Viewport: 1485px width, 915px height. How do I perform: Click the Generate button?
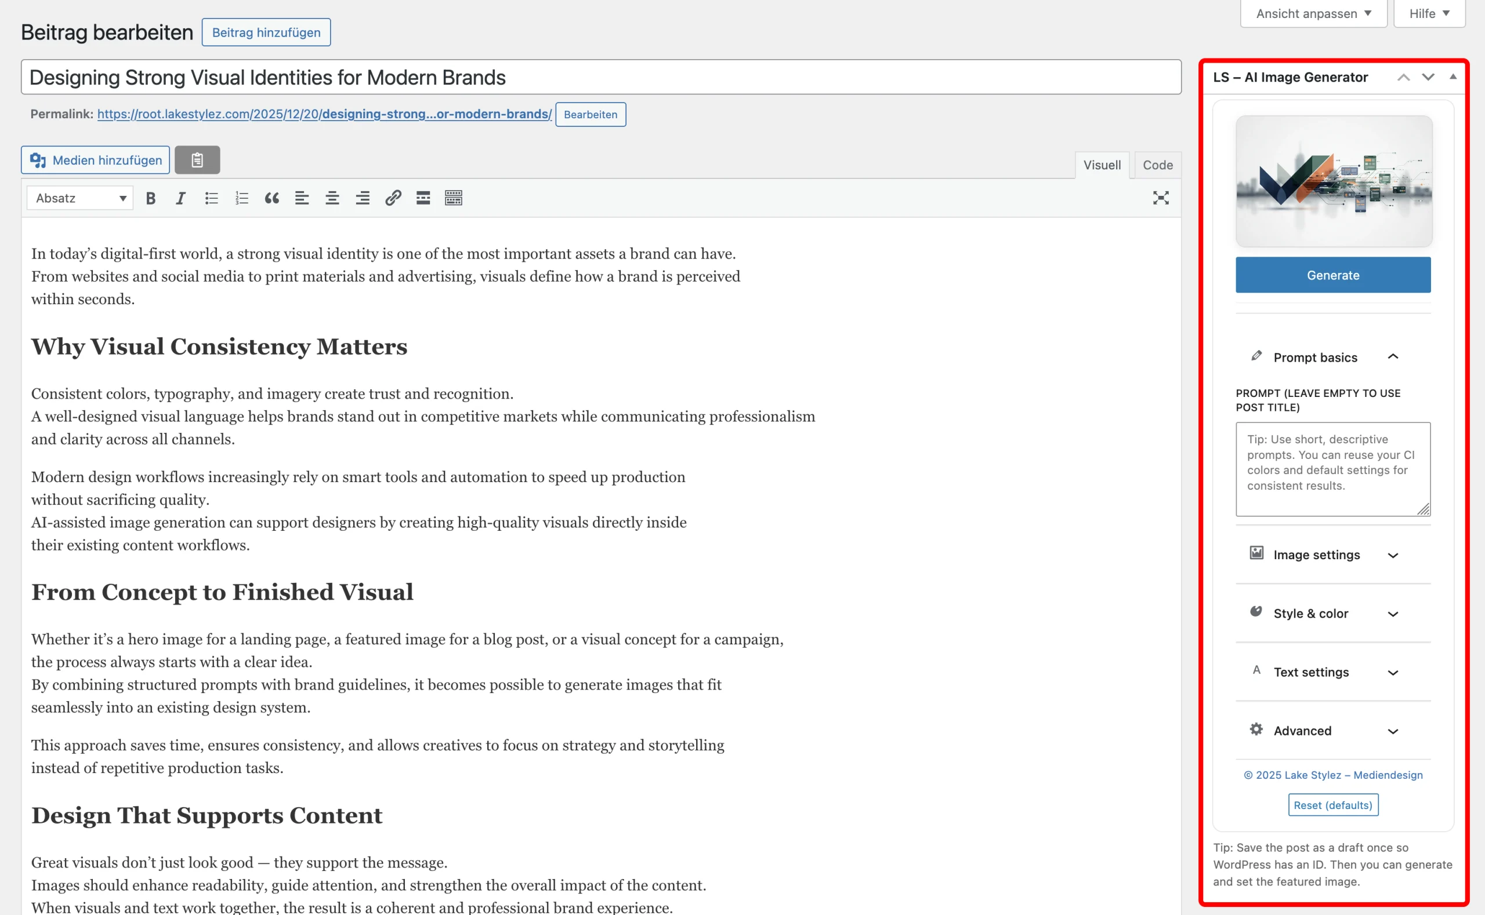[x=1333, y=275]
